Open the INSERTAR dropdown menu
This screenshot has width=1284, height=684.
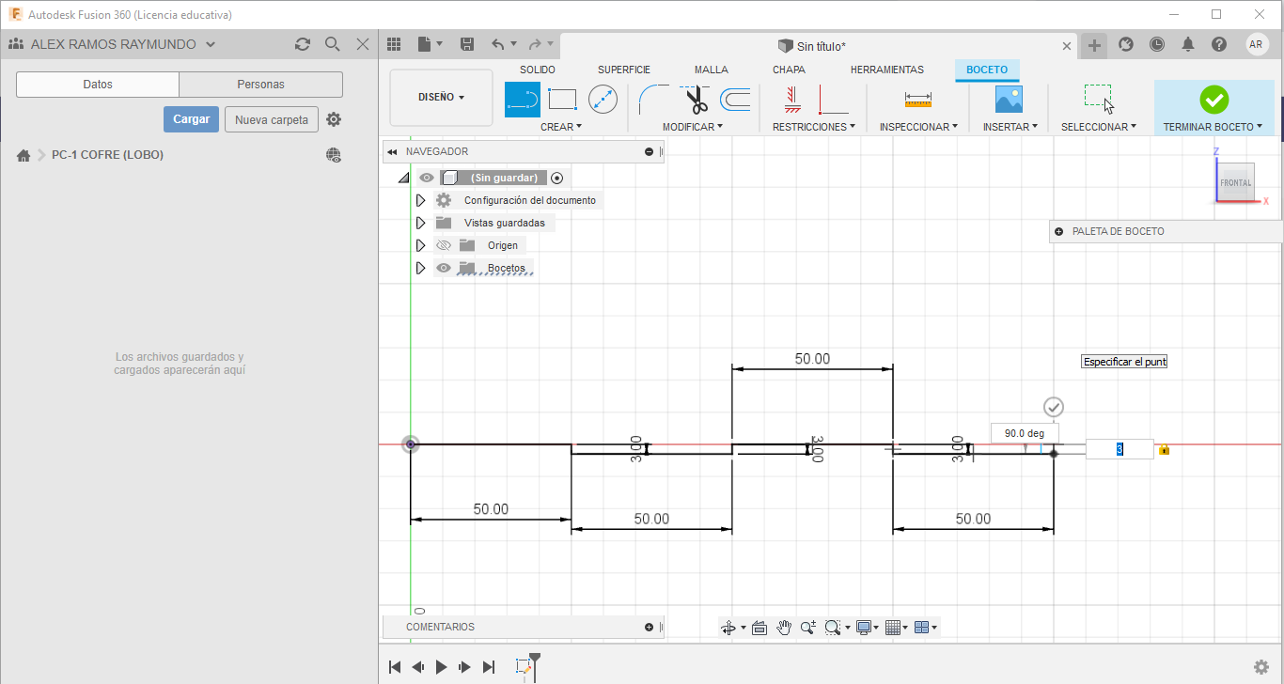pyautogui.click(x=1010, y=127)
